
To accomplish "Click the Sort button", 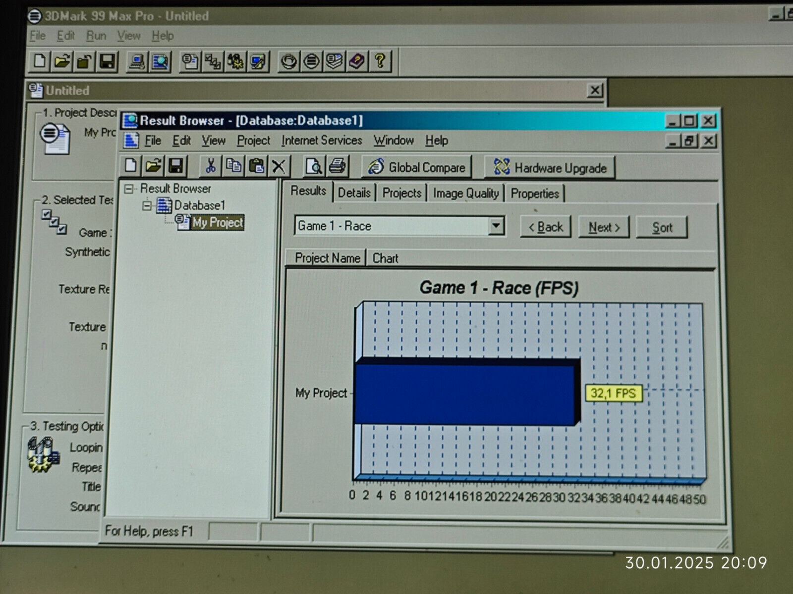I will click(x=662, y=228).
